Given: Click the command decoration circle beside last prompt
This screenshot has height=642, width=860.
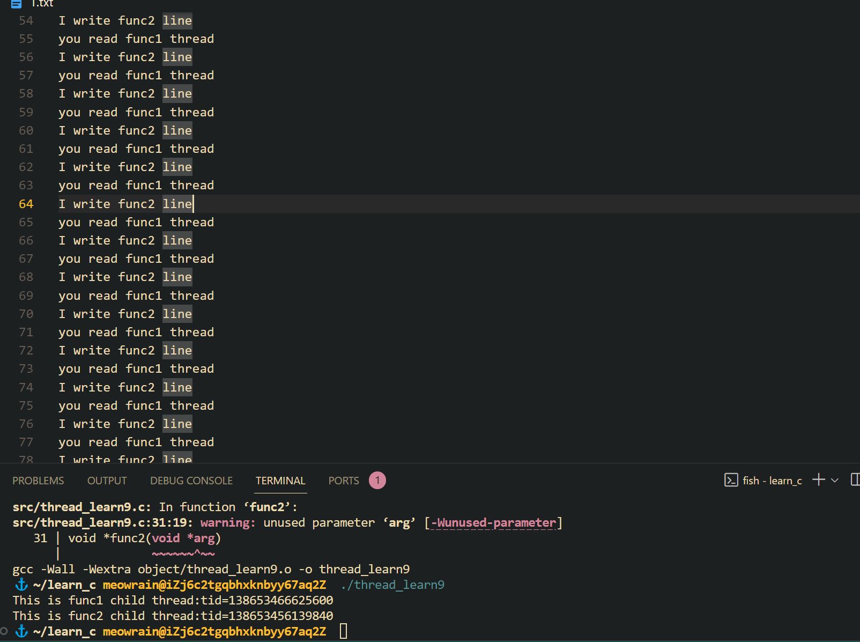Looking at the screenshot, I should coord(4,631).
